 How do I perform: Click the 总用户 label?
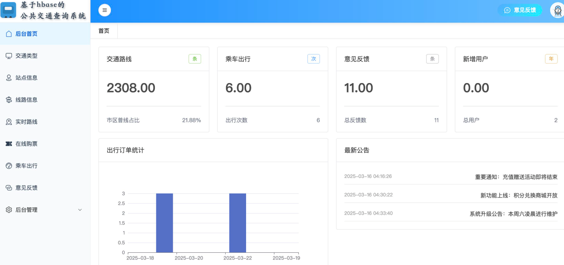[x=471, y=120]
